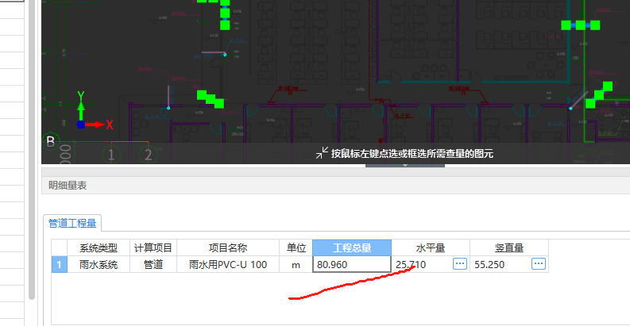Screen dimensions: 630x326
Task: Select the 项目名称 column header
Action: click(228, 247)
